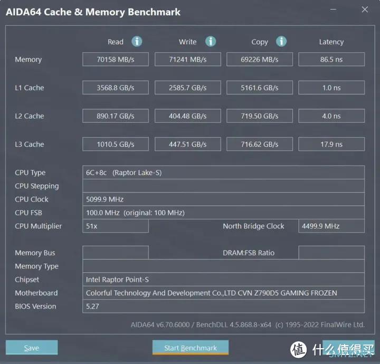380x364 pixels.
Task: Select L2 Cache write 404.48 GB/s
Action: coord(188,116)
